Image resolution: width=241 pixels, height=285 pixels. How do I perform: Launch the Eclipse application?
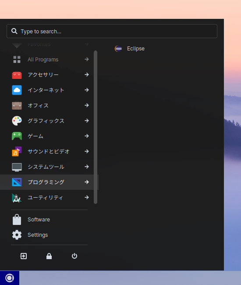136,49
